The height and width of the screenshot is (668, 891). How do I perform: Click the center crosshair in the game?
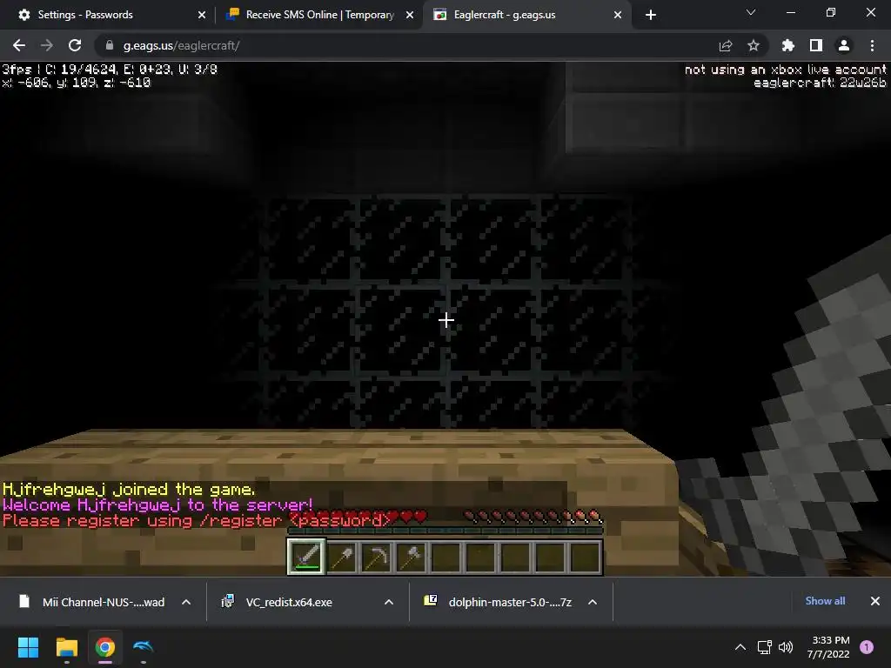(446, 320)
